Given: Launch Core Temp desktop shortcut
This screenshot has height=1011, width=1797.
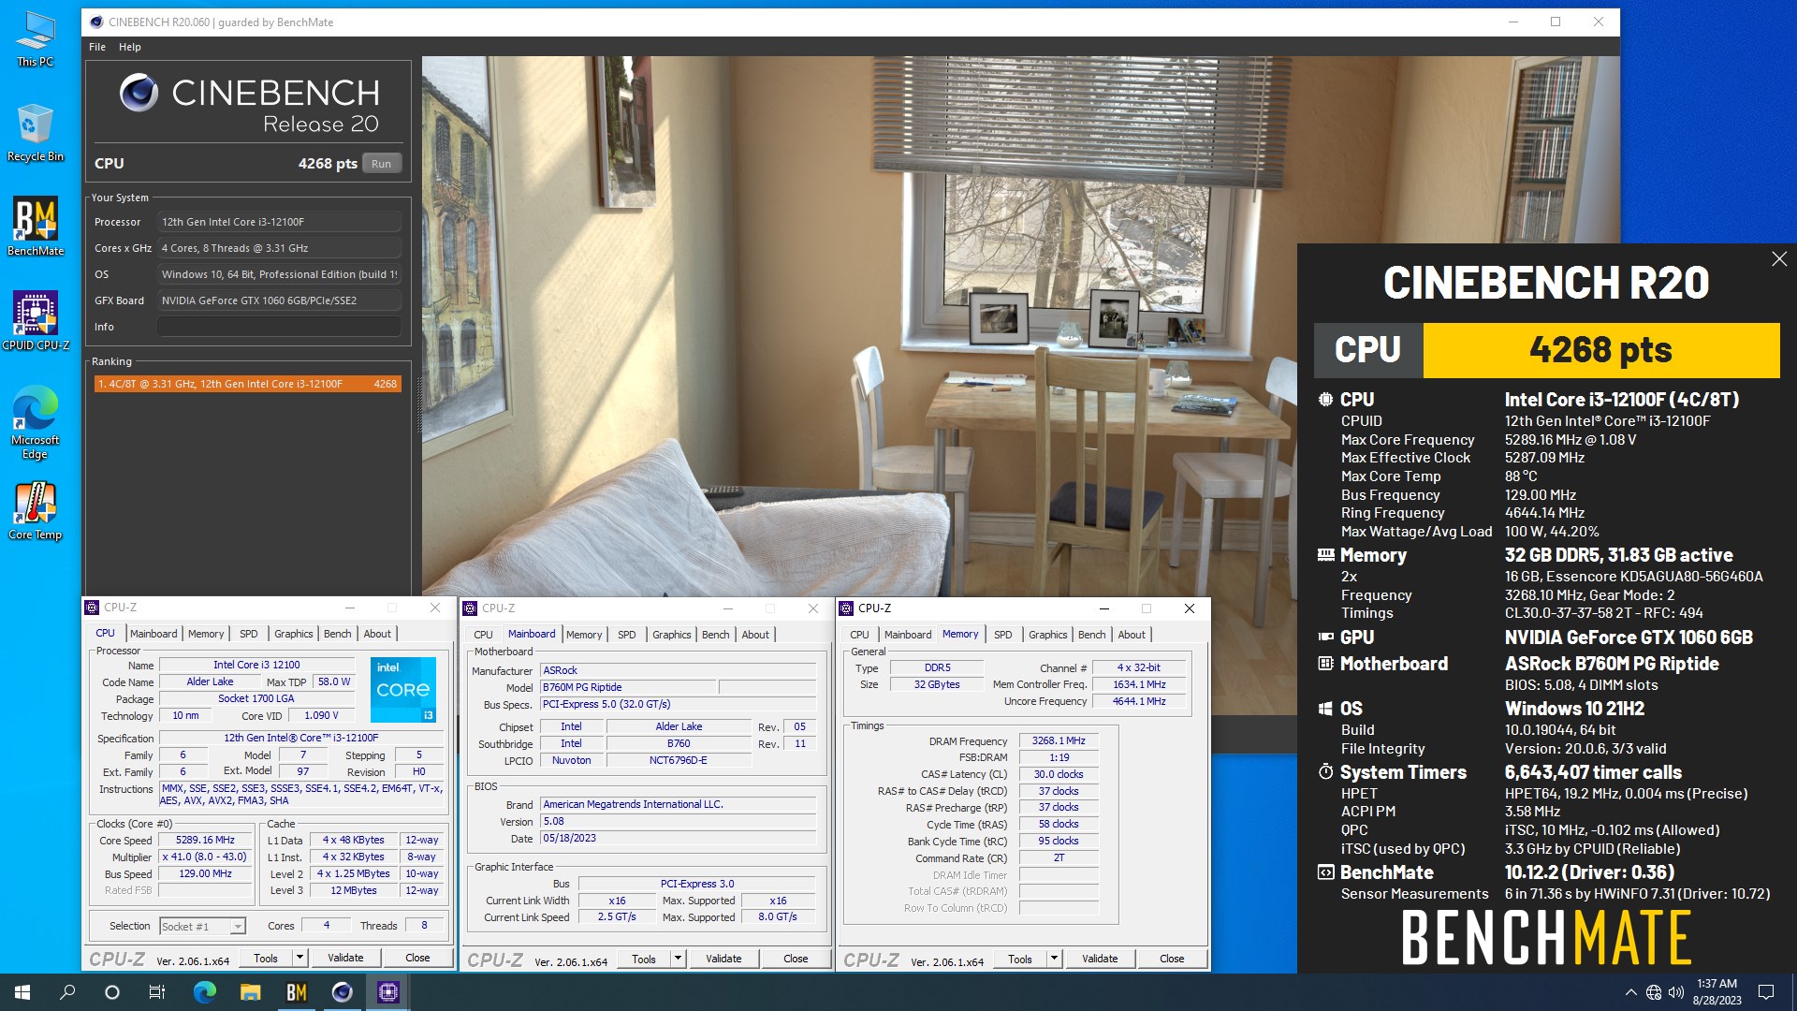Looking at the screenshot, I should click(x=36, y=510).
